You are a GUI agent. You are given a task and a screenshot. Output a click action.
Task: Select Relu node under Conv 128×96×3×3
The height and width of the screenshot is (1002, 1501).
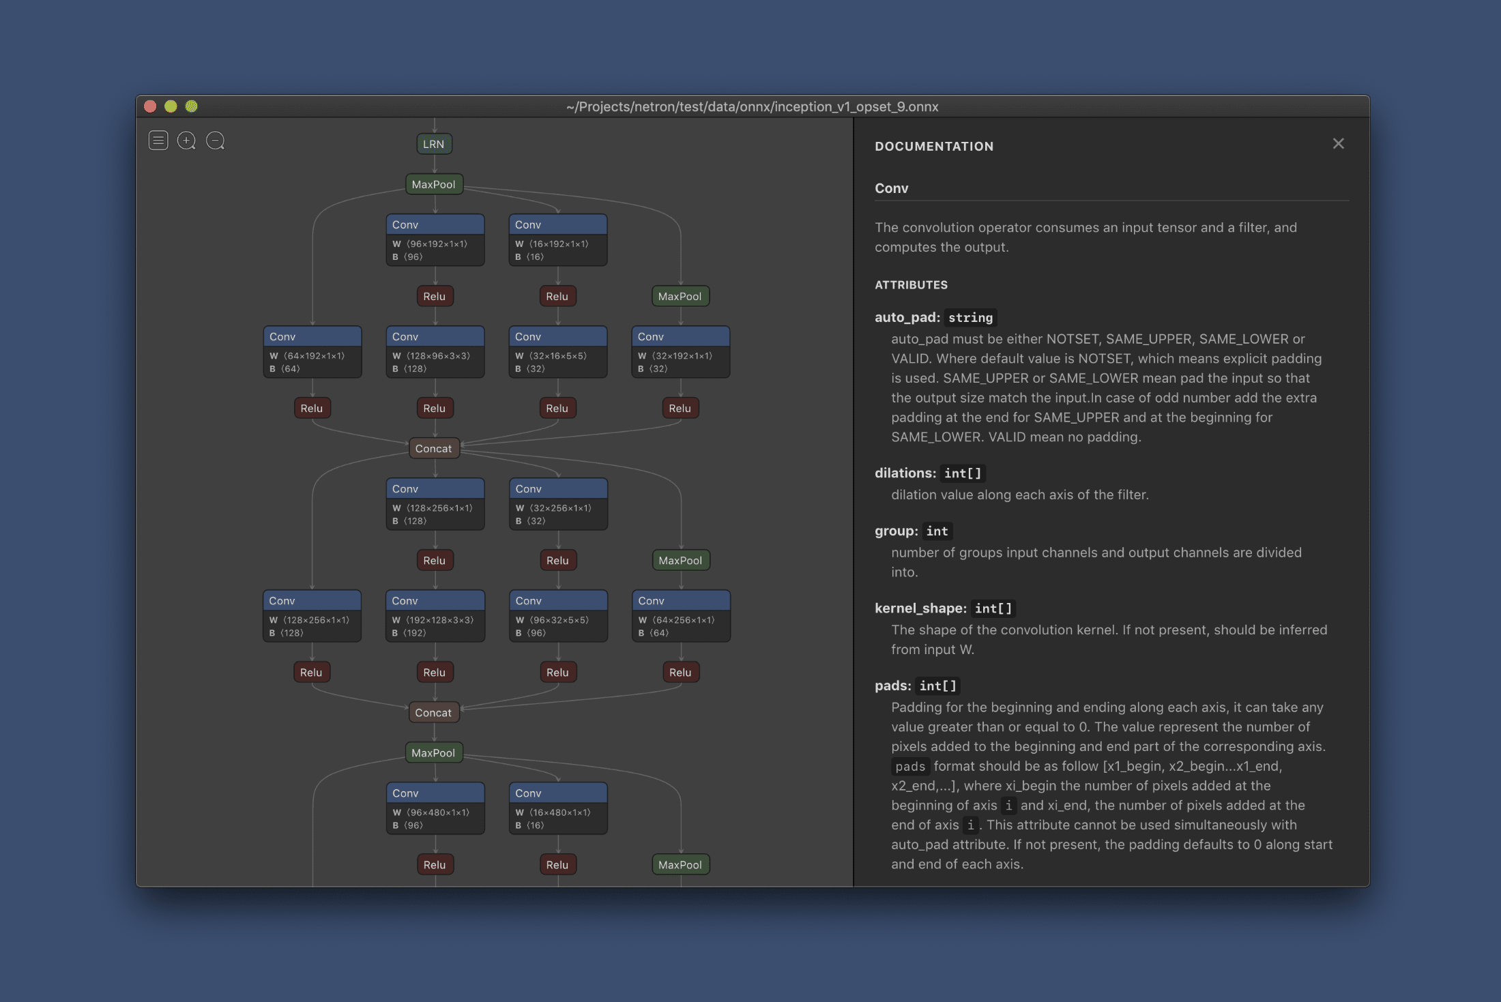tap(435, 408)
